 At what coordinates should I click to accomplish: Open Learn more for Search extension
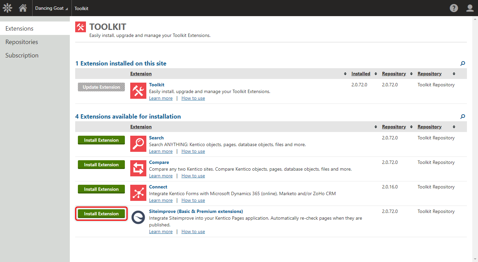pos(161,151)
